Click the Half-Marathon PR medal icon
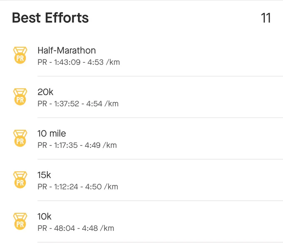The image size is (283, 244). [x=20, y=55]
